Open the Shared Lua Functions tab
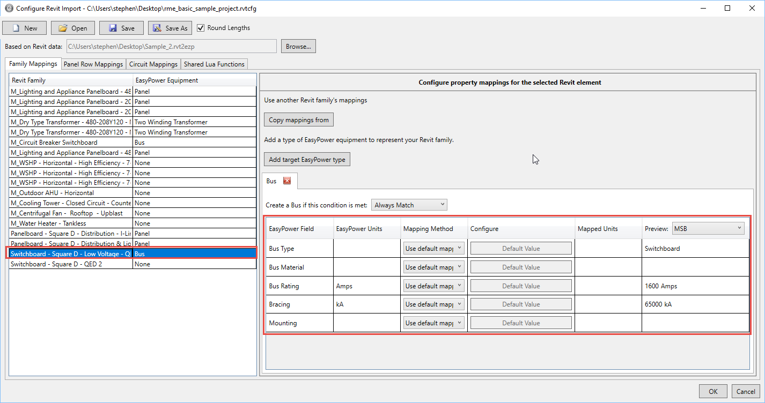The width and height of the screenshot is (765, 403). point(214,64)
